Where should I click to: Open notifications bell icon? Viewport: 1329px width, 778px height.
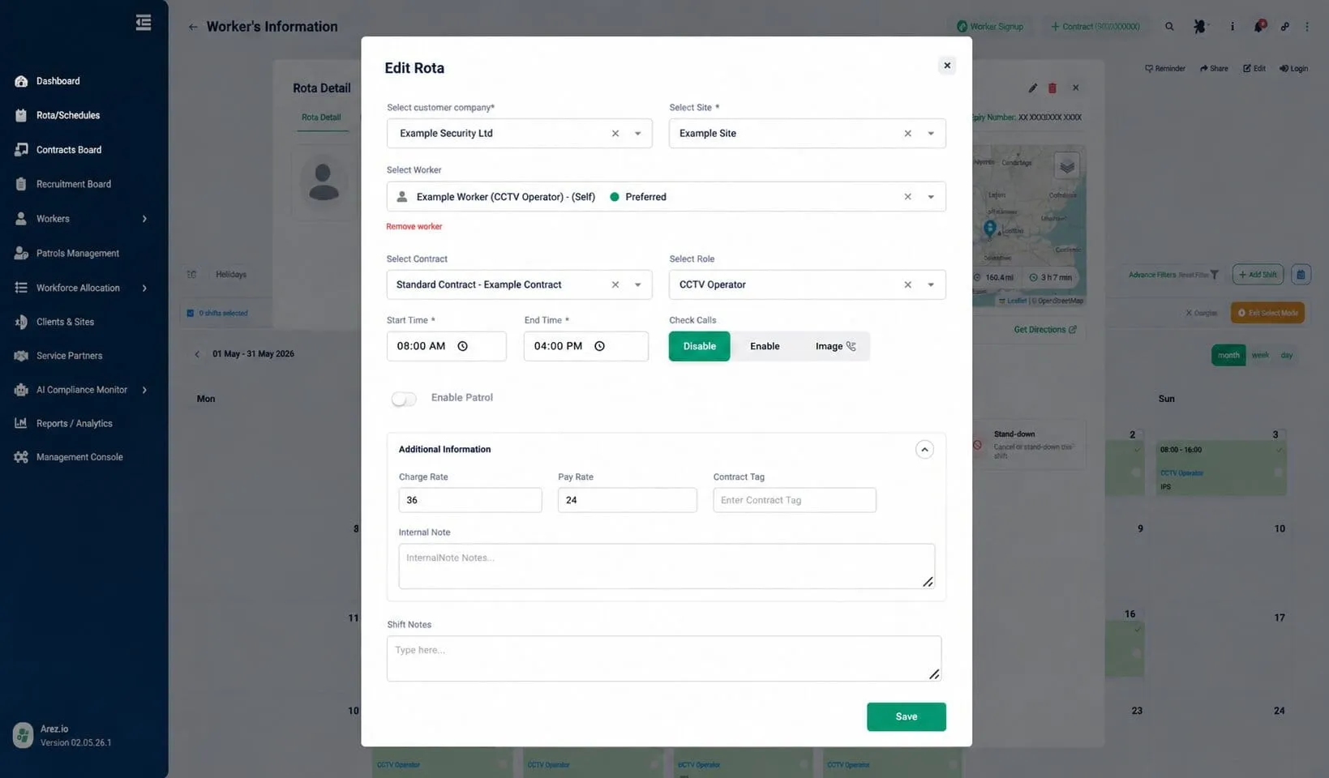coord(1259,26)
